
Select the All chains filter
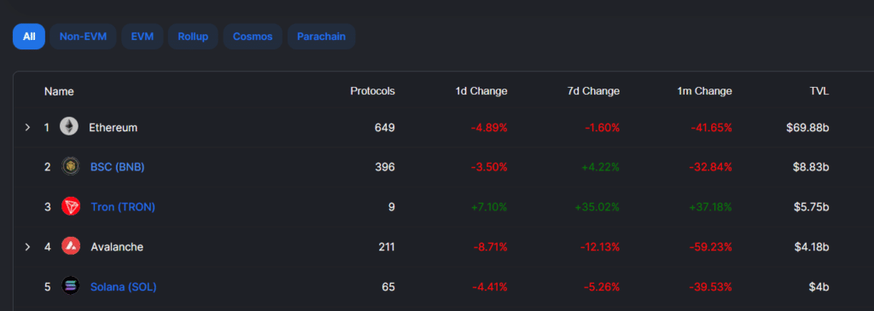pyautogui.click(x=29, y=37)
